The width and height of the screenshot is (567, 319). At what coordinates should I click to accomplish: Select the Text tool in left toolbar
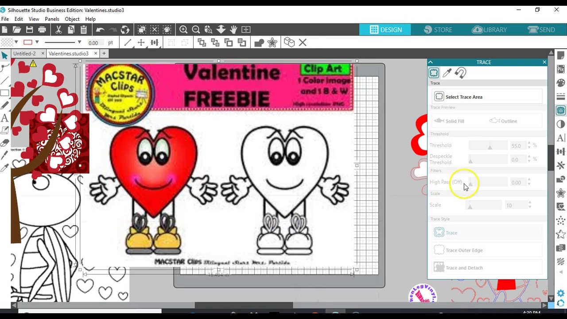[x=4, y=118]
